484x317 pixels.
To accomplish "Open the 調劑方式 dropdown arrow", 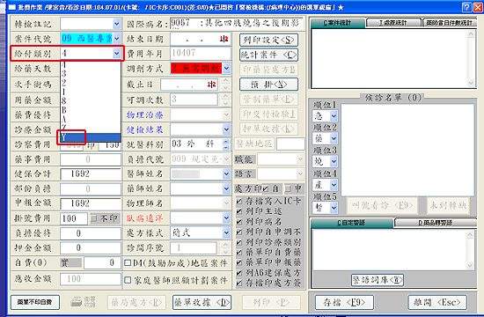I will [226, 69].
